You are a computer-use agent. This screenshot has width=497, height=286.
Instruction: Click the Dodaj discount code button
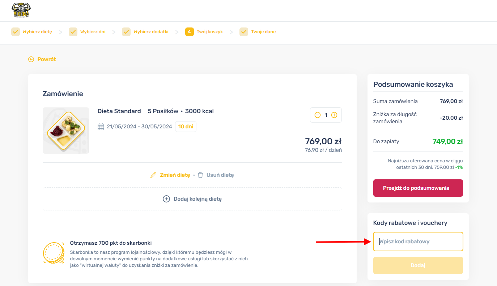pyautogui.click(x=418, y=265)
